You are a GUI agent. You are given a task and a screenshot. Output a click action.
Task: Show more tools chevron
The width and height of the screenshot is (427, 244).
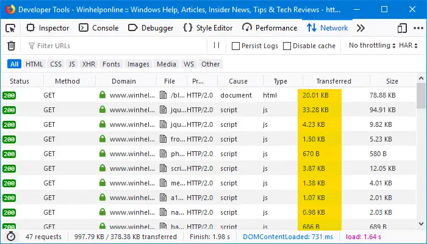[x=361, y=28]
